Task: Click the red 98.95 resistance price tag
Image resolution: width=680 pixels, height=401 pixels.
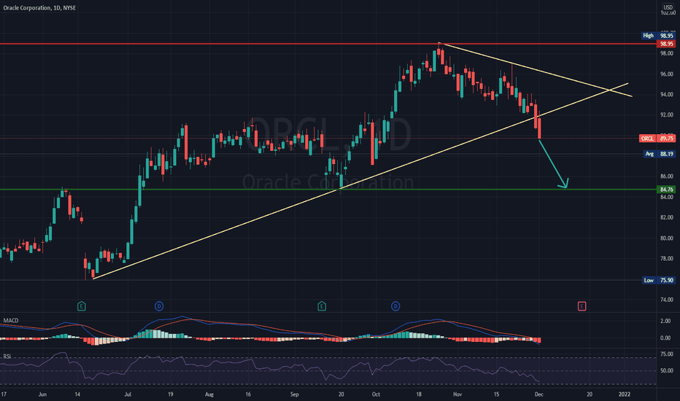Action: pyautogui.click(x=666, y=44)
